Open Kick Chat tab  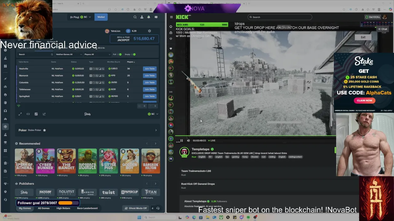(x=383, y=29)
